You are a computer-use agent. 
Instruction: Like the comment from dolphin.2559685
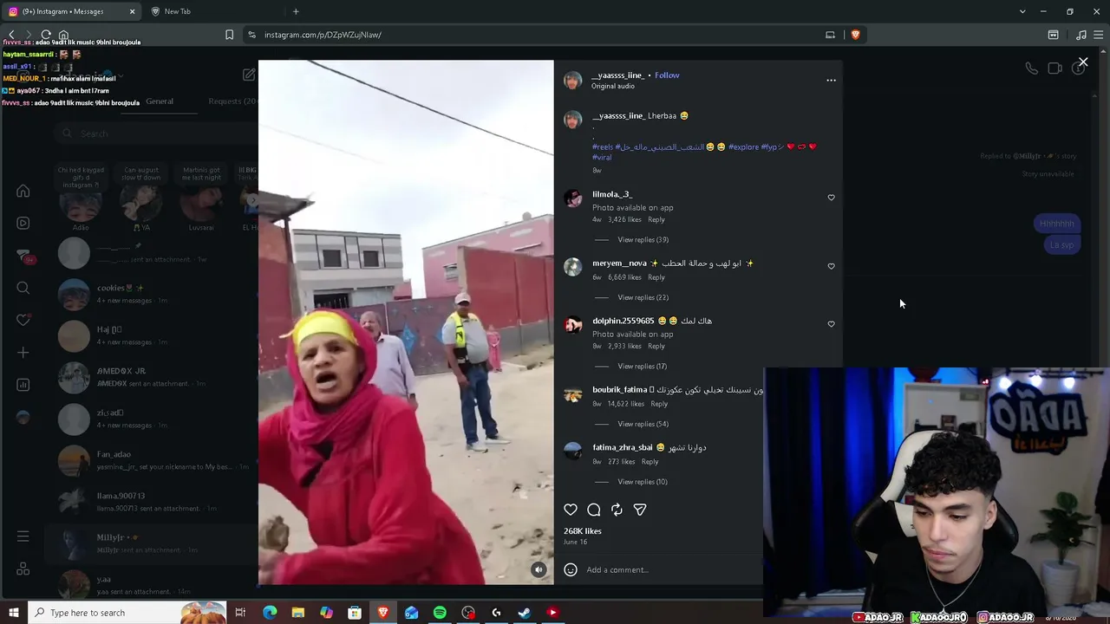(831, 324)
